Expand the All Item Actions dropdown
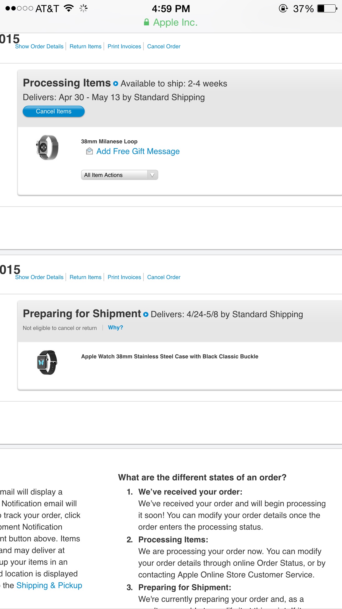The image size is (342, 609). (x=120, y=175)
